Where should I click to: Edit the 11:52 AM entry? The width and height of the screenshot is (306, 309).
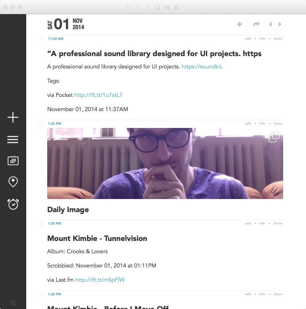click(x=248, y=39)
